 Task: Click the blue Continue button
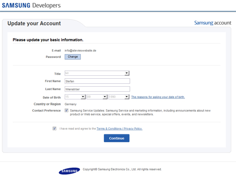(x=117, y=138)
